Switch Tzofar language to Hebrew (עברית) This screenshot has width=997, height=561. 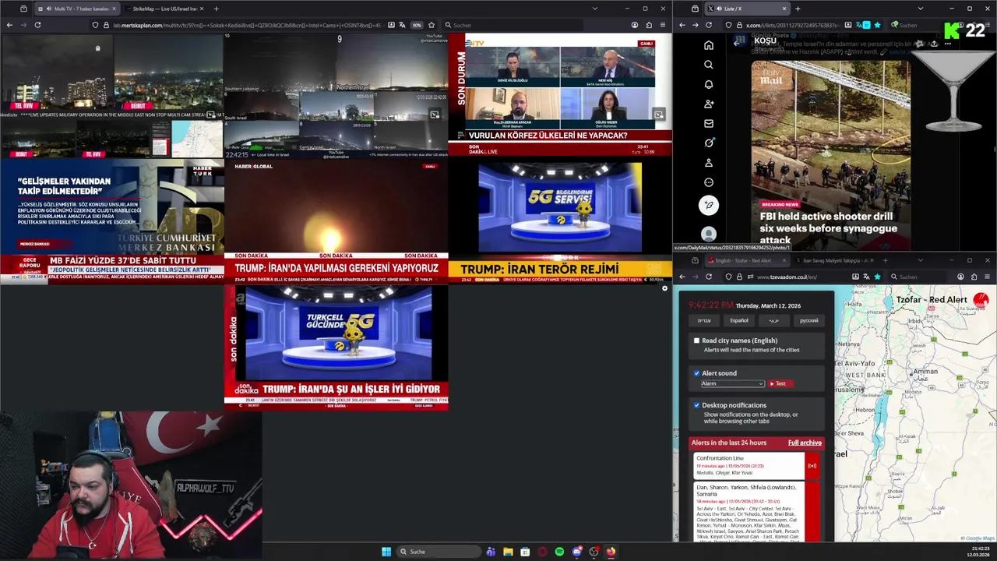coord(704,320)
